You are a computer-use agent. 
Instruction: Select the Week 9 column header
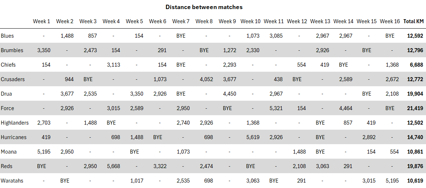click(x=227, y=21)
